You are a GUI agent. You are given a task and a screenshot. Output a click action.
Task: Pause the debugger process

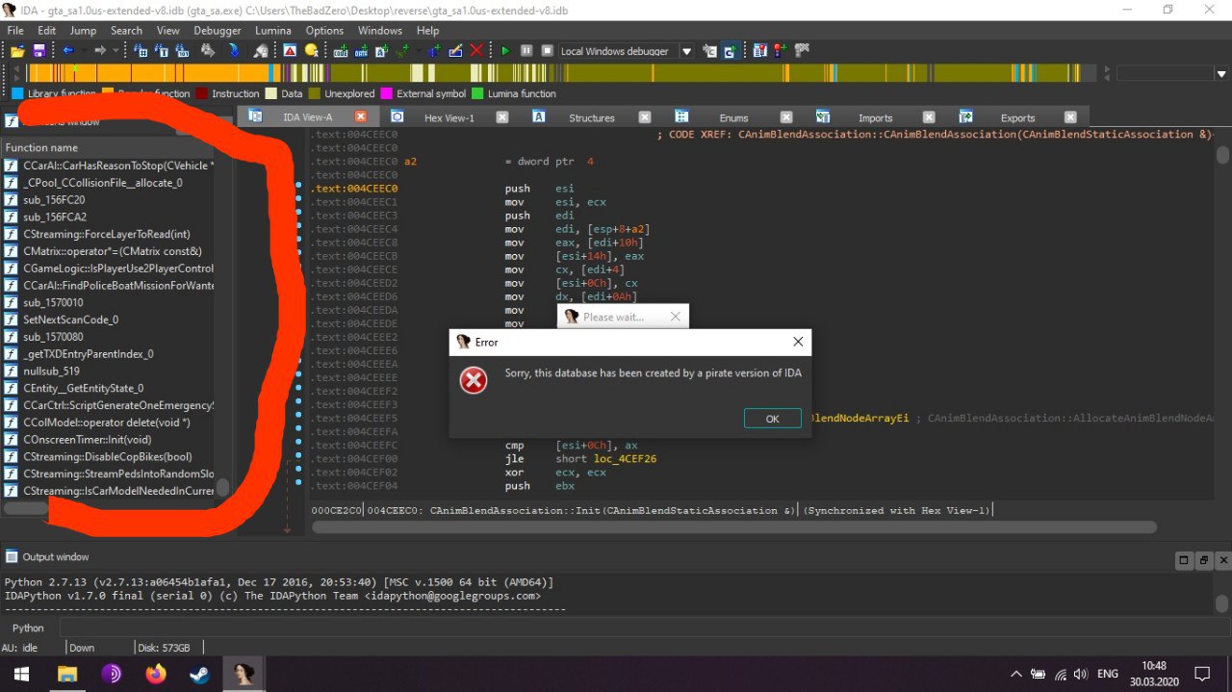click(x=526, y=51)
